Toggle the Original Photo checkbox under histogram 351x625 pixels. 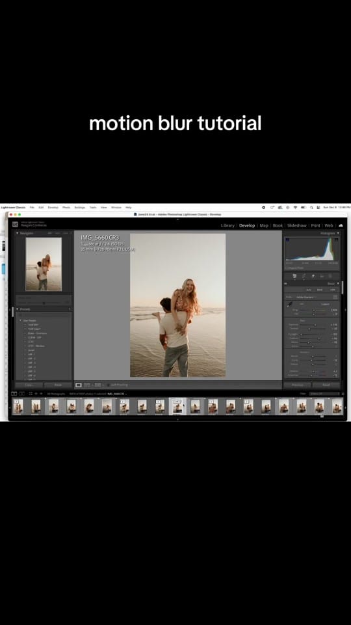click(287, 268)
